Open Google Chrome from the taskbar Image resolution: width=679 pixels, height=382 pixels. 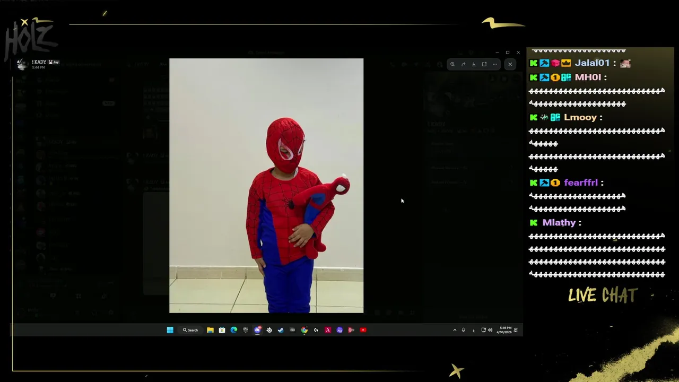(304, 330)
